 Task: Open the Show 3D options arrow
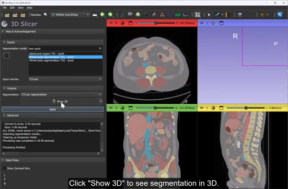tap(101, 101)
